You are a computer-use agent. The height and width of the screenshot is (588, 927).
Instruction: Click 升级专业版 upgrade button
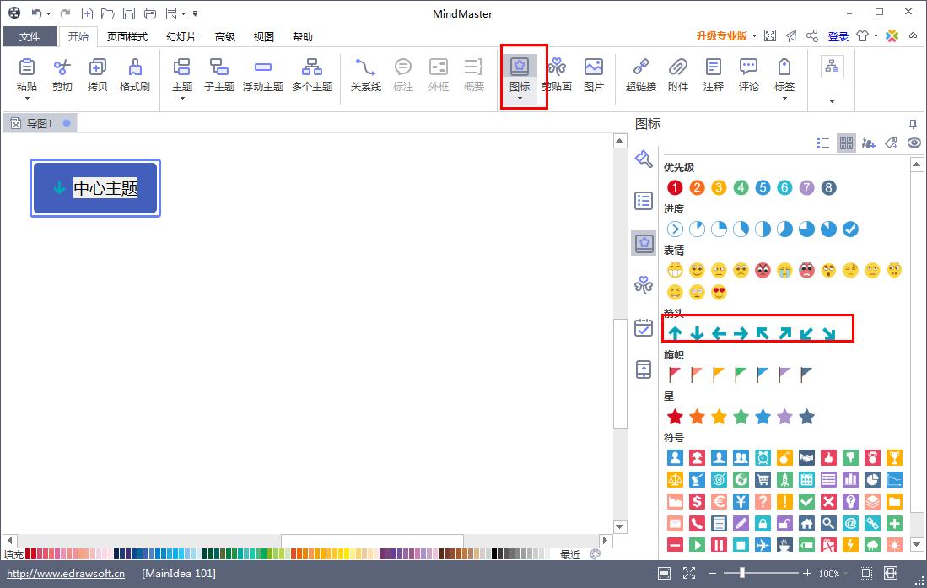(721, 36)
